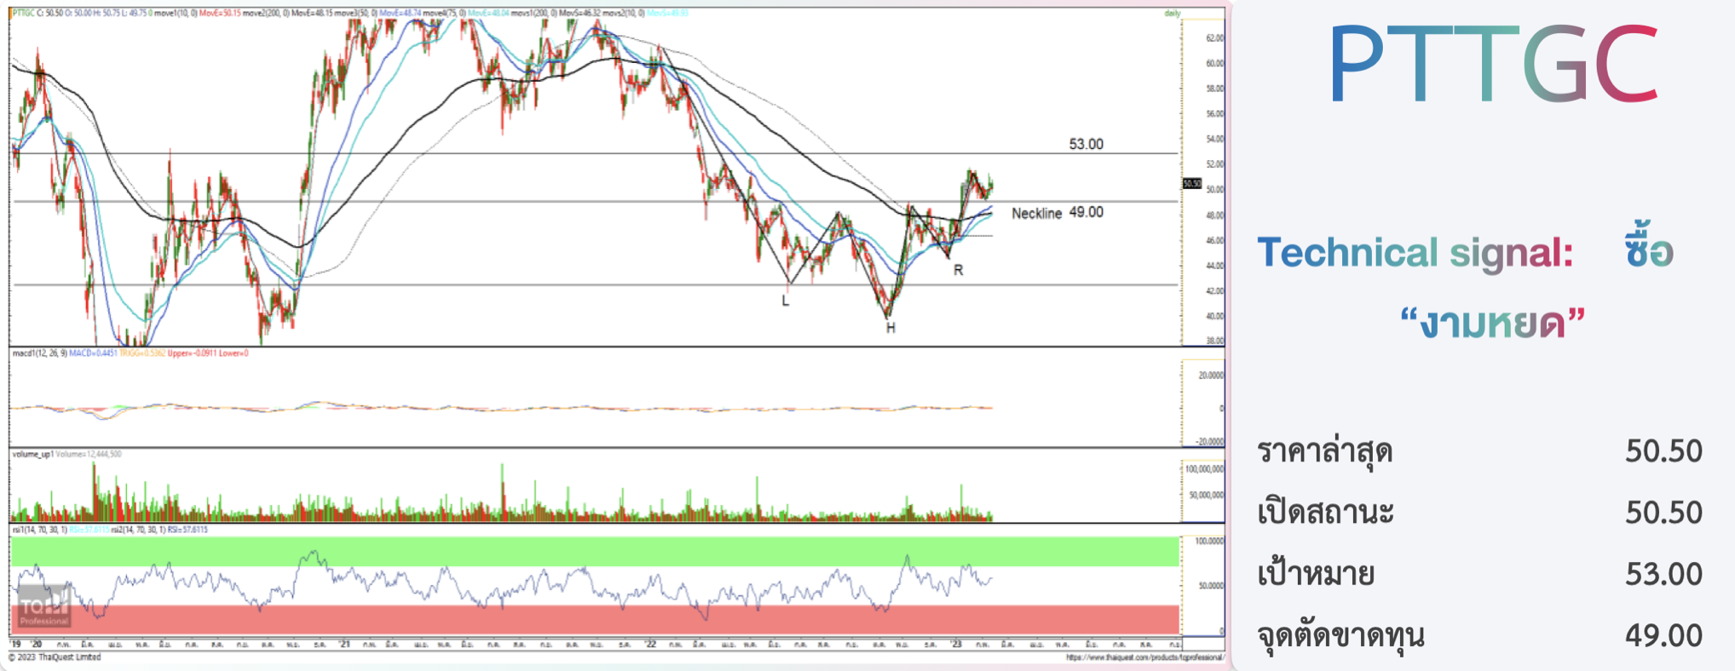Select the 'เป้าหมาย' label
The width and height of the screenshot is (1735, 671).
tap(1316, 574)
